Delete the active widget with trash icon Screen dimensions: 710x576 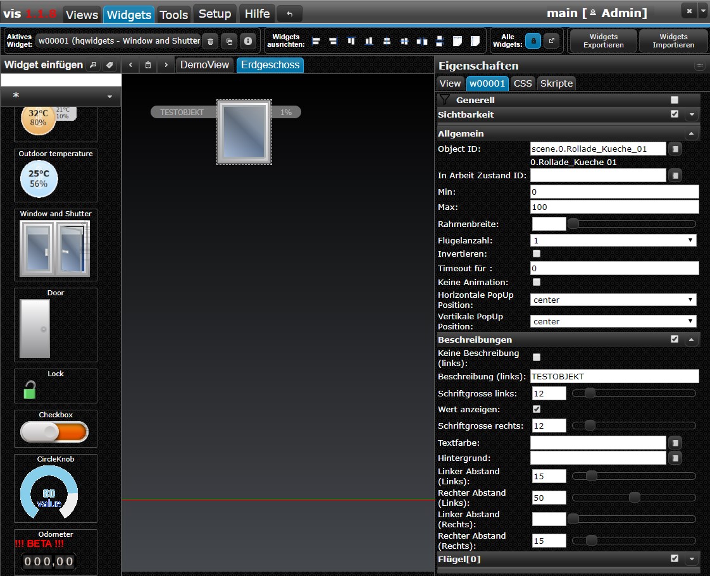(x=210, y=41)
